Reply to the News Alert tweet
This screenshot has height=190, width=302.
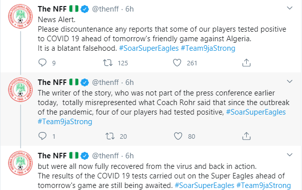pos(42,63)
